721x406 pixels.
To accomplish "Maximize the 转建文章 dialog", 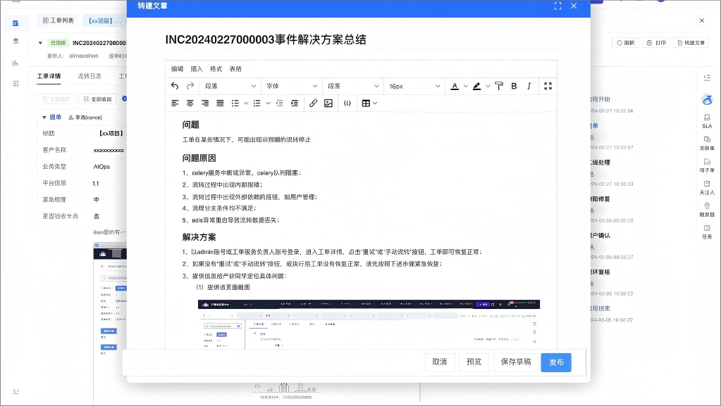I will tap(557, 6).
